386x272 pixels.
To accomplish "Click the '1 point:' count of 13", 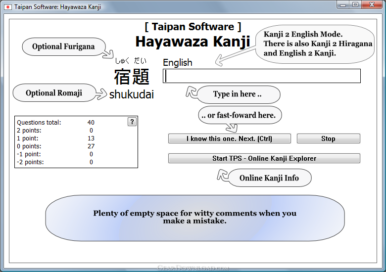I will coord(91,138).
